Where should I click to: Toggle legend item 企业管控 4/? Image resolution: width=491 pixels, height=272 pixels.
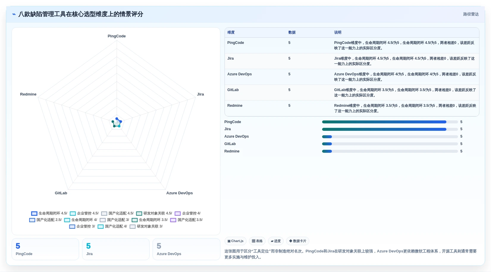point(188,213)
